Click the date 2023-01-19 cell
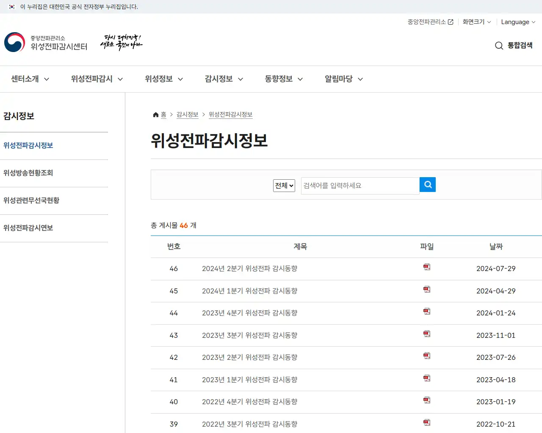The width and height of the screenshot is (542, 433). click(x=496, y=402)
